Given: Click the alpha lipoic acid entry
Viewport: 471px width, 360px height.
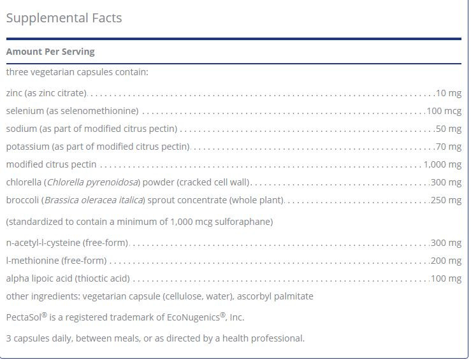Looking at the screenshot, I should (x=68, y=278).
